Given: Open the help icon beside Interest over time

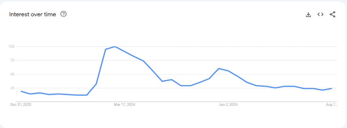Looking at the screenshot, I should click(x=63, y=14).
